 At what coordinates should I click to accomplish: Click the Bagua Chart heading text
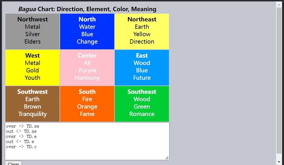pos(87,9)
